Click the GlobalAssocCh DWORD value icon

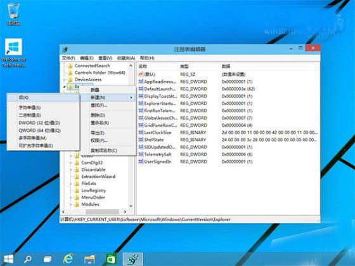(141, 118)
